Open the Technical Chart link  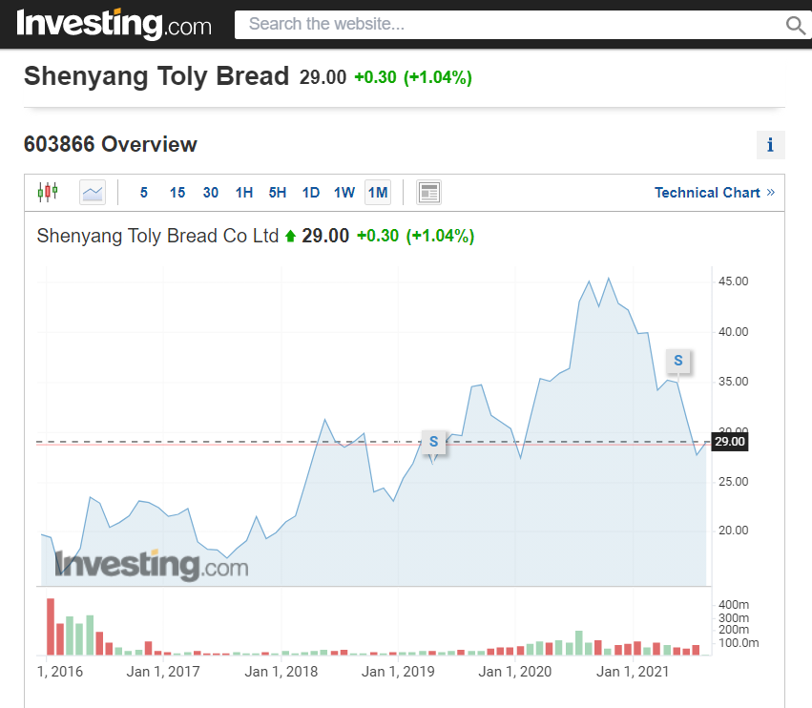(x=714, y=193)
